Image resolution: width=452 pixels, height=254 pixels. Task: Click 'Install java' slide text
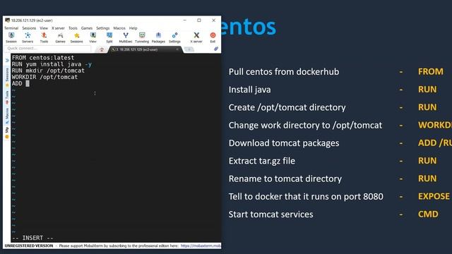(249, 90)
